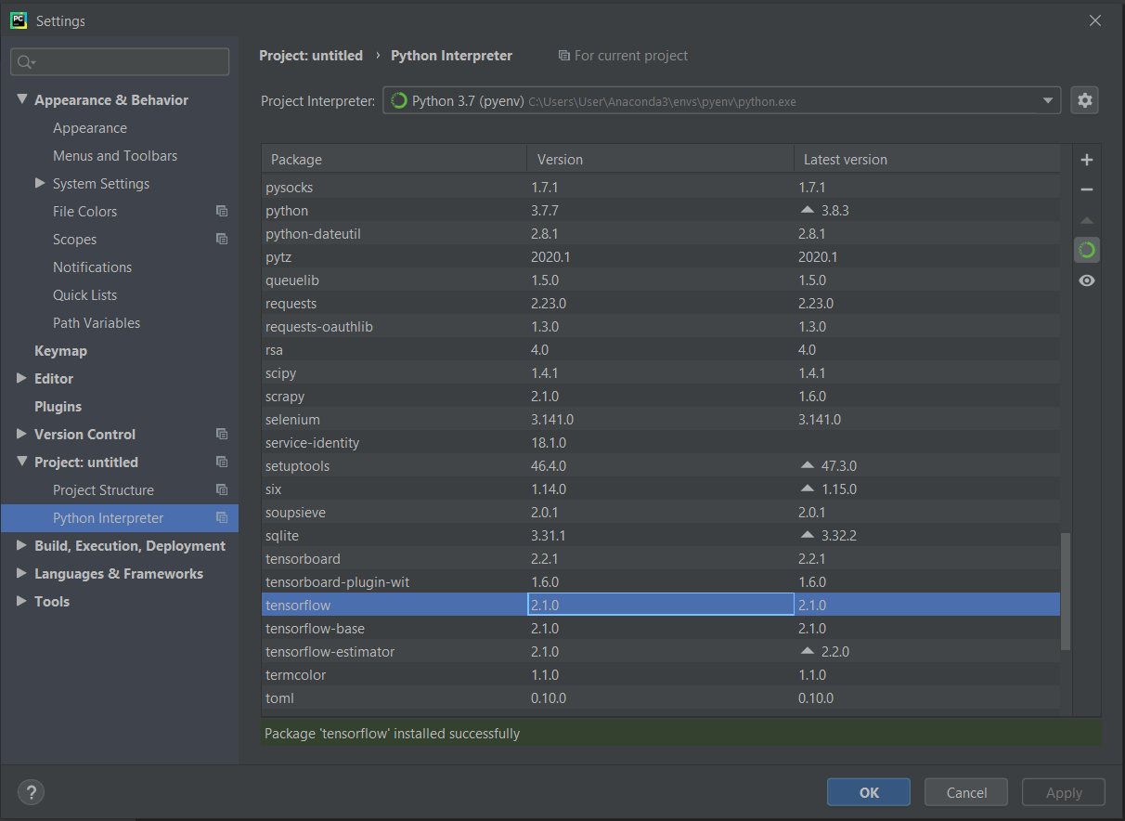Select the selenium package row
This screenshot has height=821, width=1125.
[661, 420]
